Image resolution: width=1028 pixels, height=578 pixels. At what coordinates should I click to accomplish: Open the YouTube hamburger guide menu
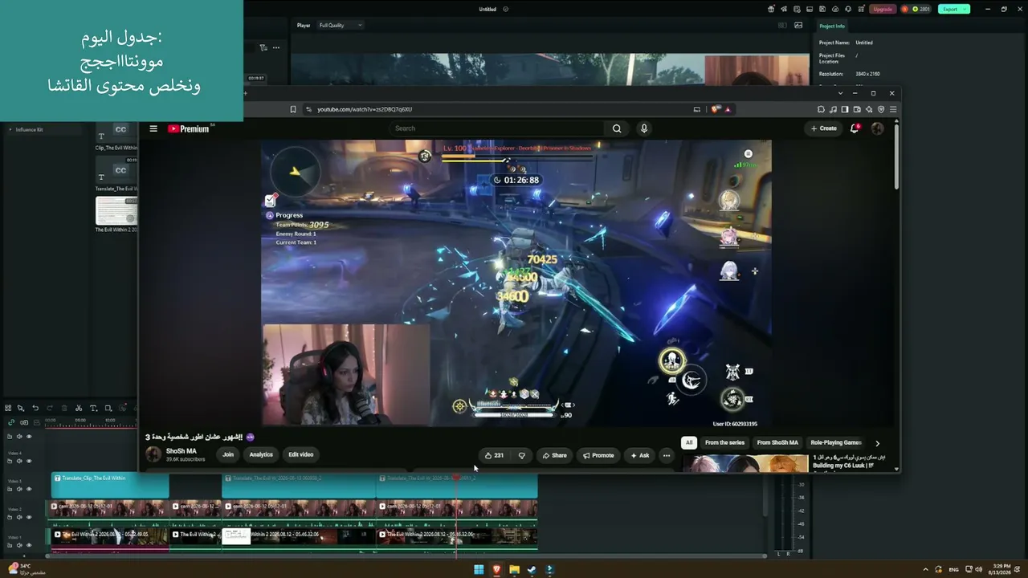[153, 128]
